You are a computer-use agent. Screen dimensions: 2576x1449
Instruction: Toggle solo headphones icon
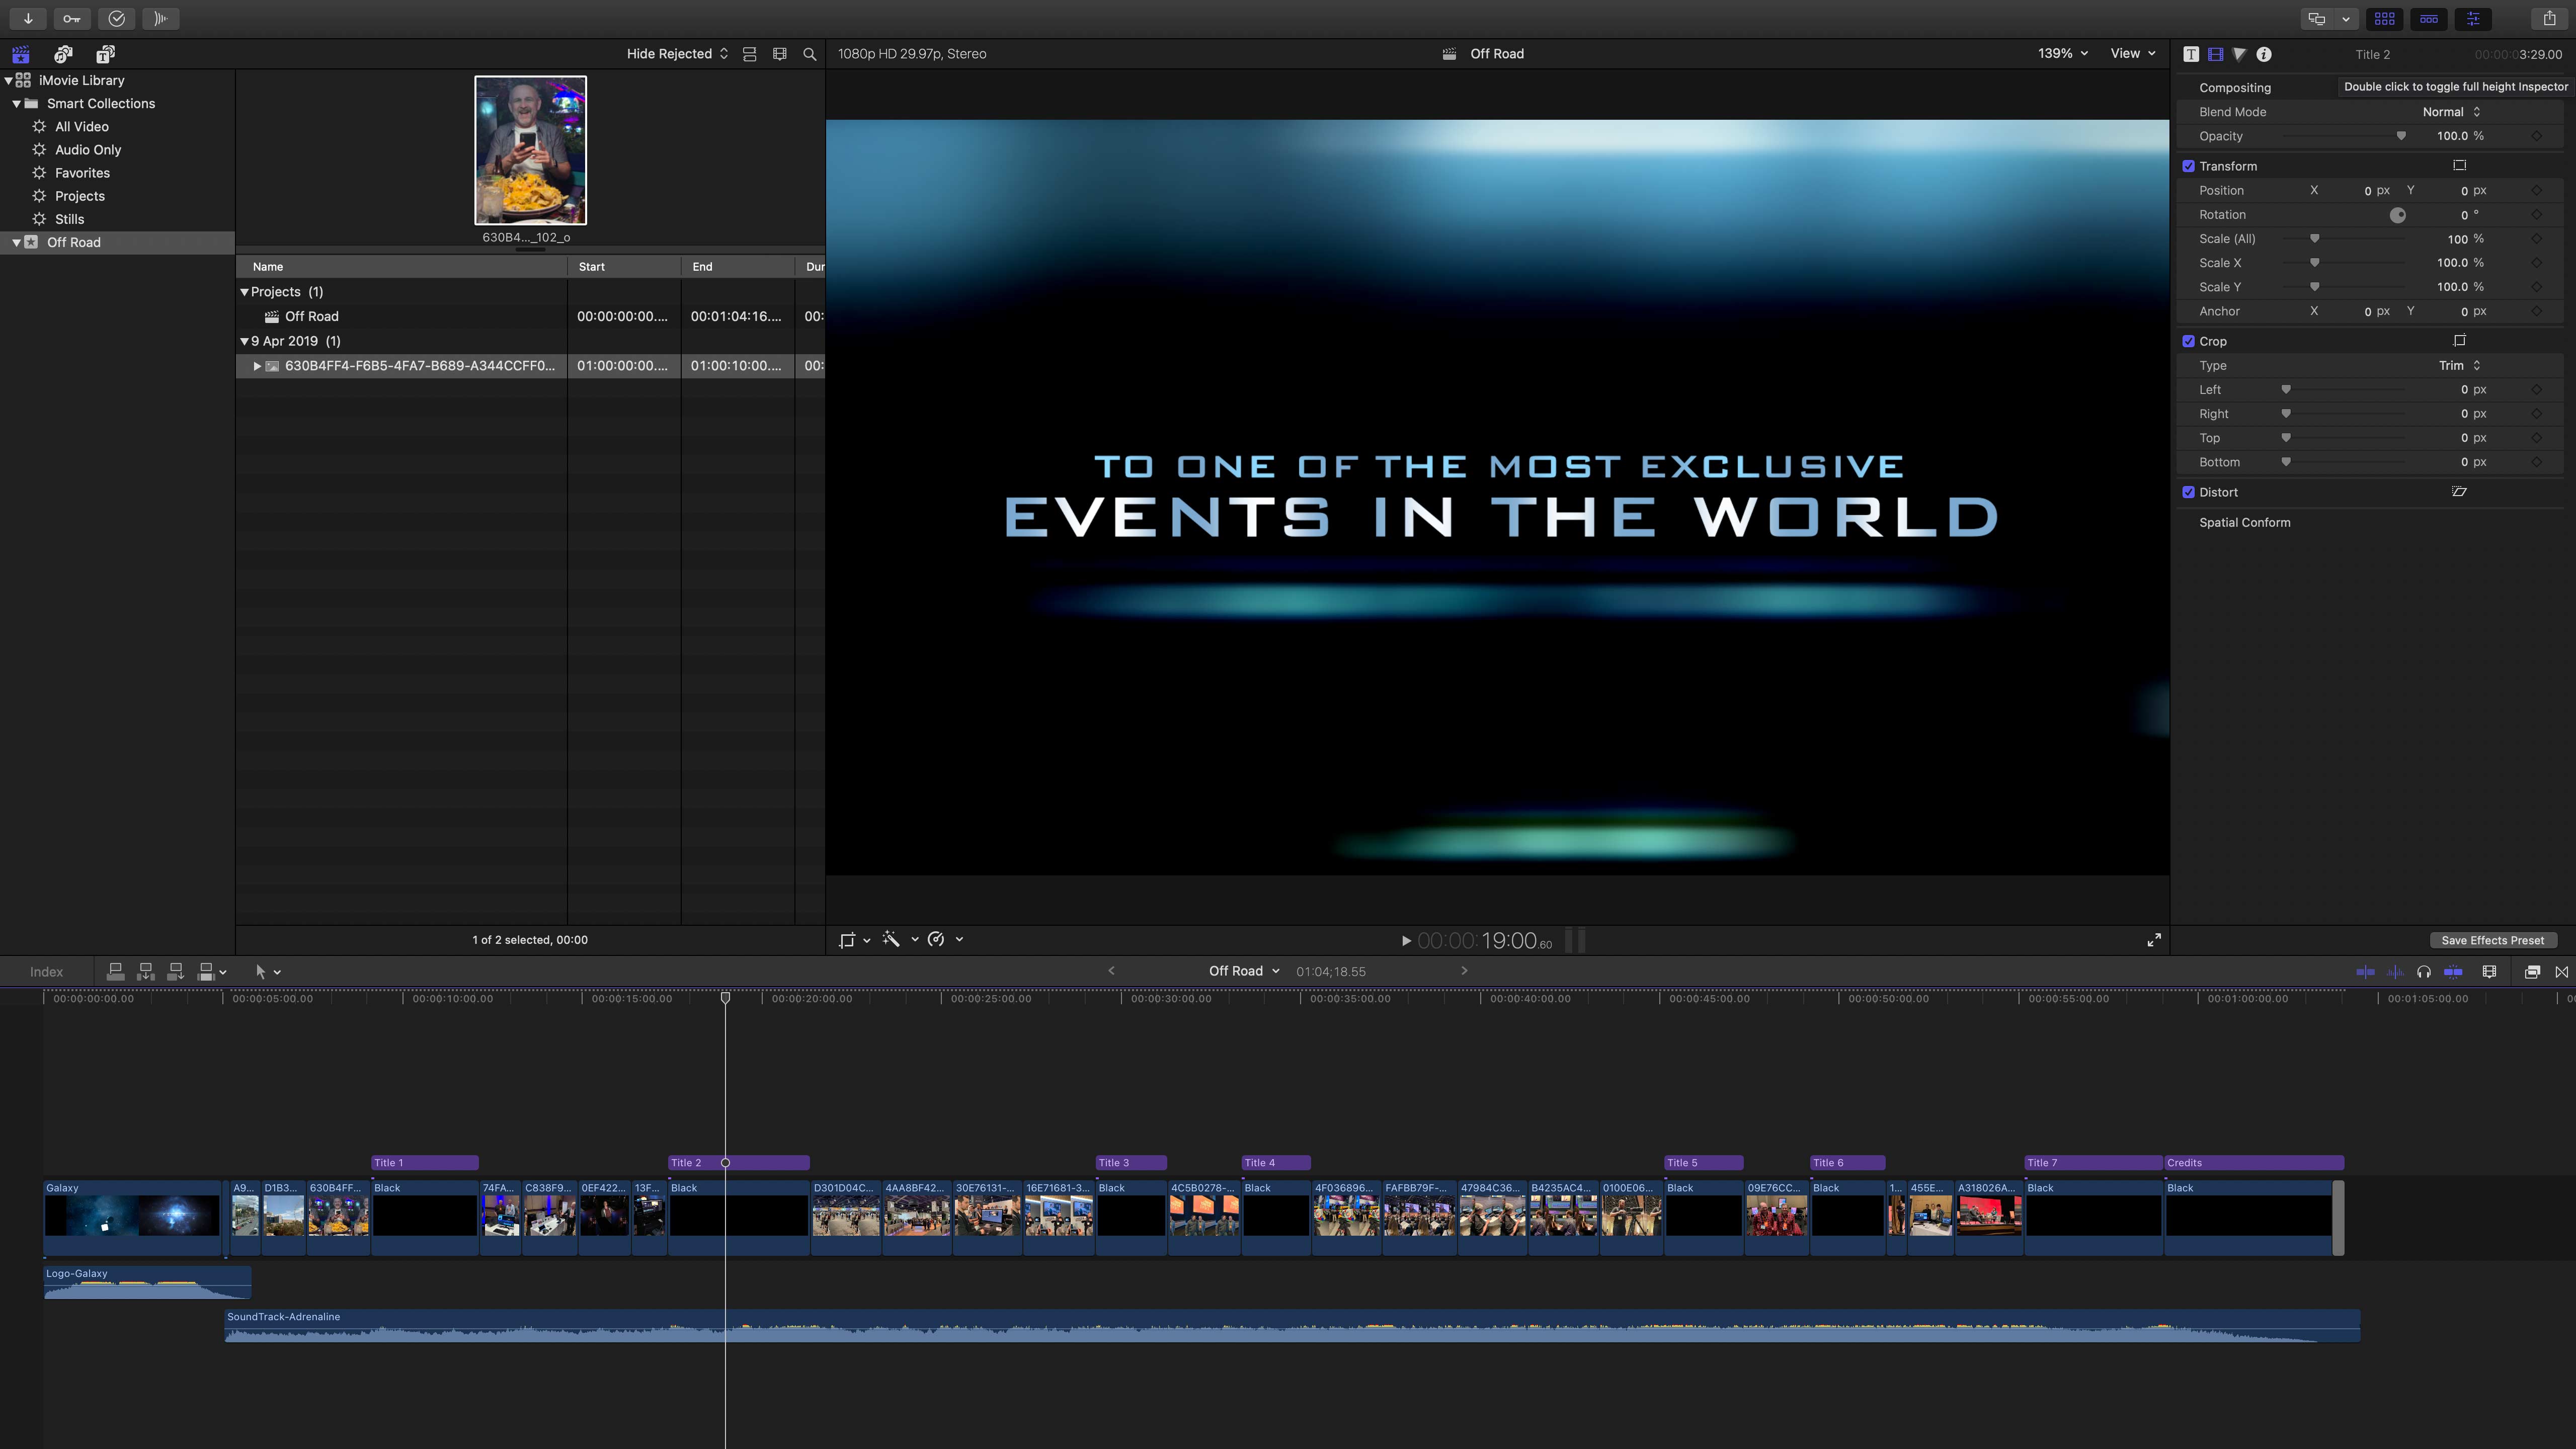[2424, 971]
